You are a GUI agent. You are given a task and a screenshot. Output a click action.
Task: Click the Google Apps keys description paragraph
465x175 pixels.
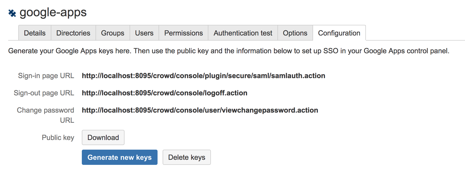[x=229, y=51]
